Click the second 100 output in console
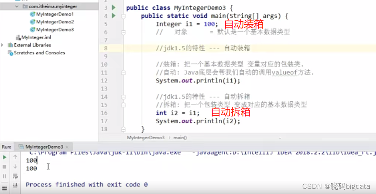Viewport: 376px width, 194px height. click(x=32, y=169)
